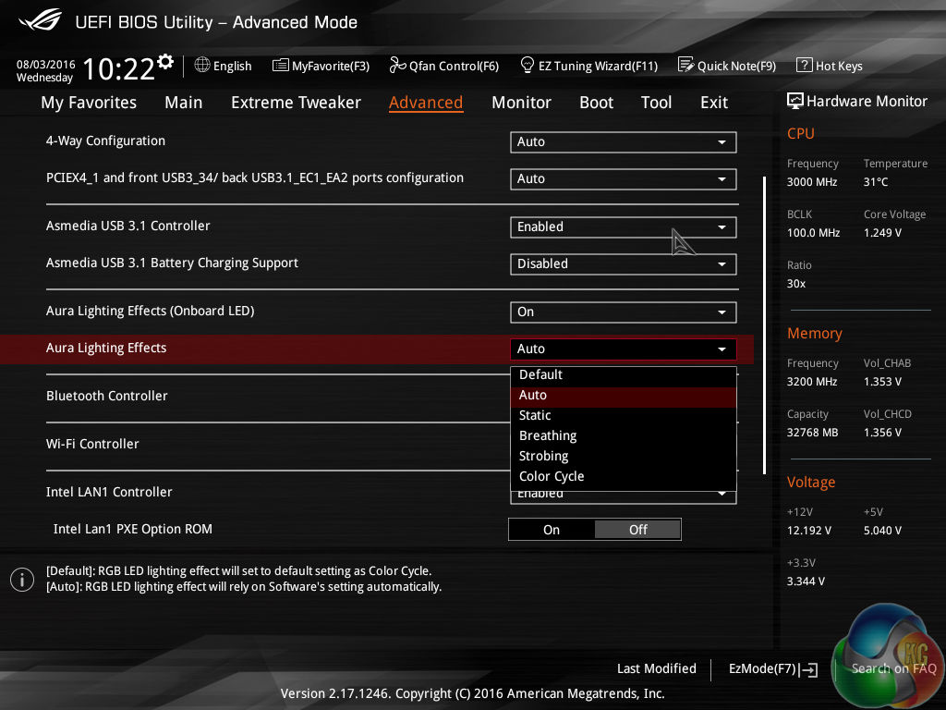This screenshot has width=946, height=710.
Task: Open the Extreme Tweaker tab
Action: pyautogui.click(x=296, y=103)
